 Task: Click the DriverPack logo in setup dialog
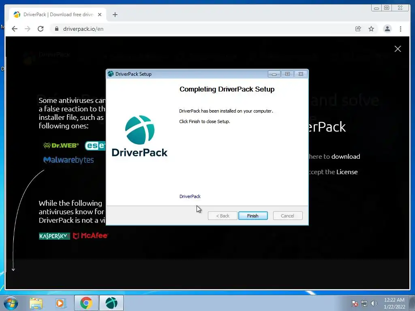pyautogui.click(x=139, y=136)
